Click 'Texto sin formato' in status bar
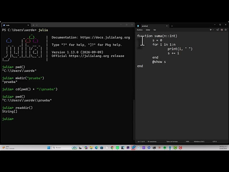 coord(172,142)
